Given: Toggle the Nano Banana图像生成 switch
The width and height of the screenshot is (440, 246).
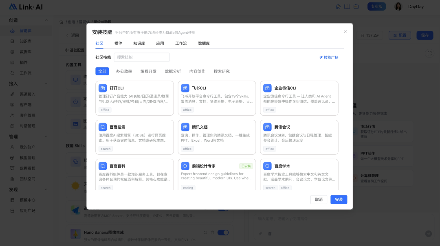Looking at the screenshot, I should pos(223,233).
